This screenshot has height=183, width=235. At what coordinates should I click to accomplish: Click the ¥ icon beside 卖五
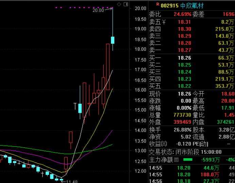[164, 22]
